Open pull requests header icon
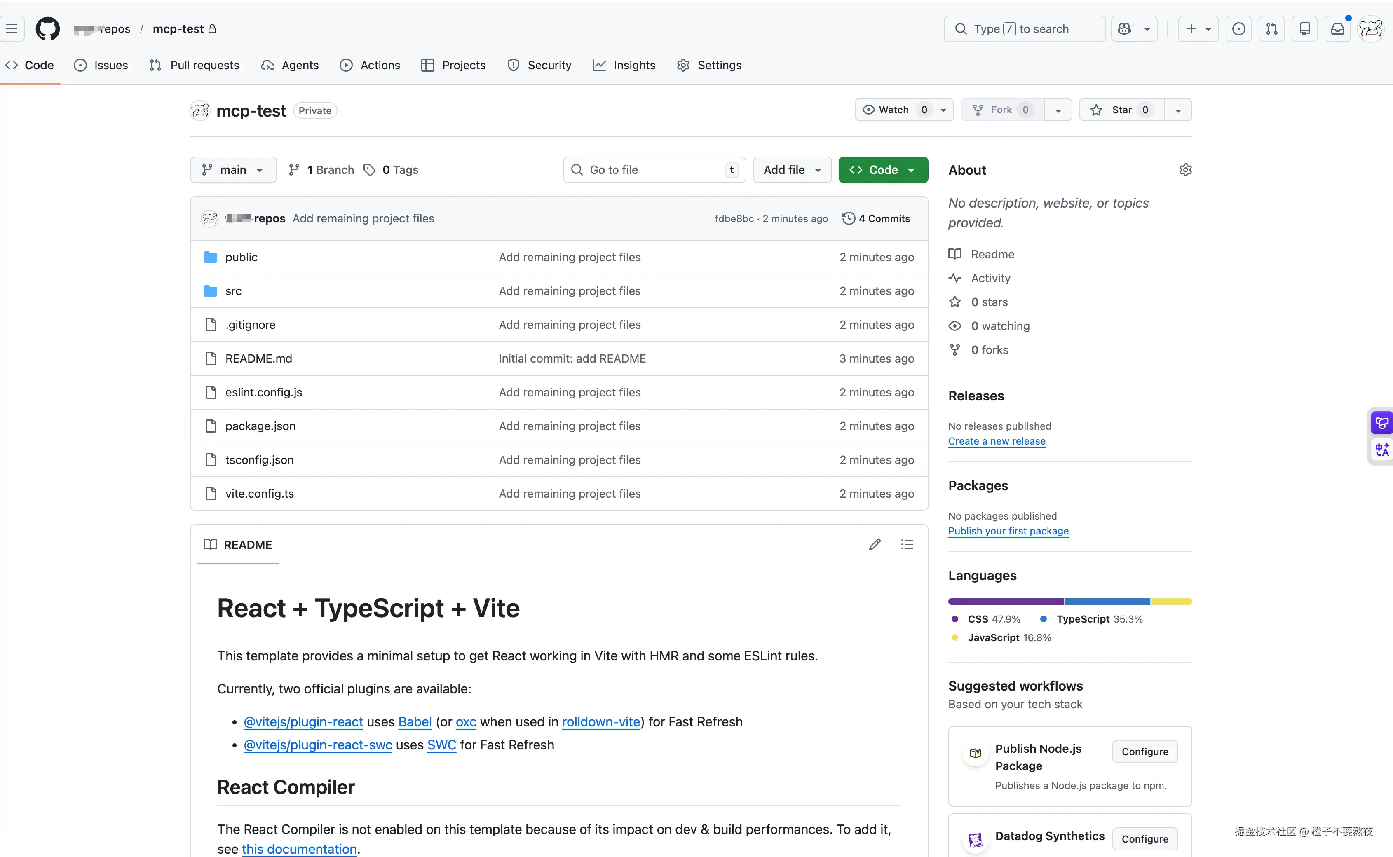The height and width of the screenshot is (857, 1393). click(1272, 29)
